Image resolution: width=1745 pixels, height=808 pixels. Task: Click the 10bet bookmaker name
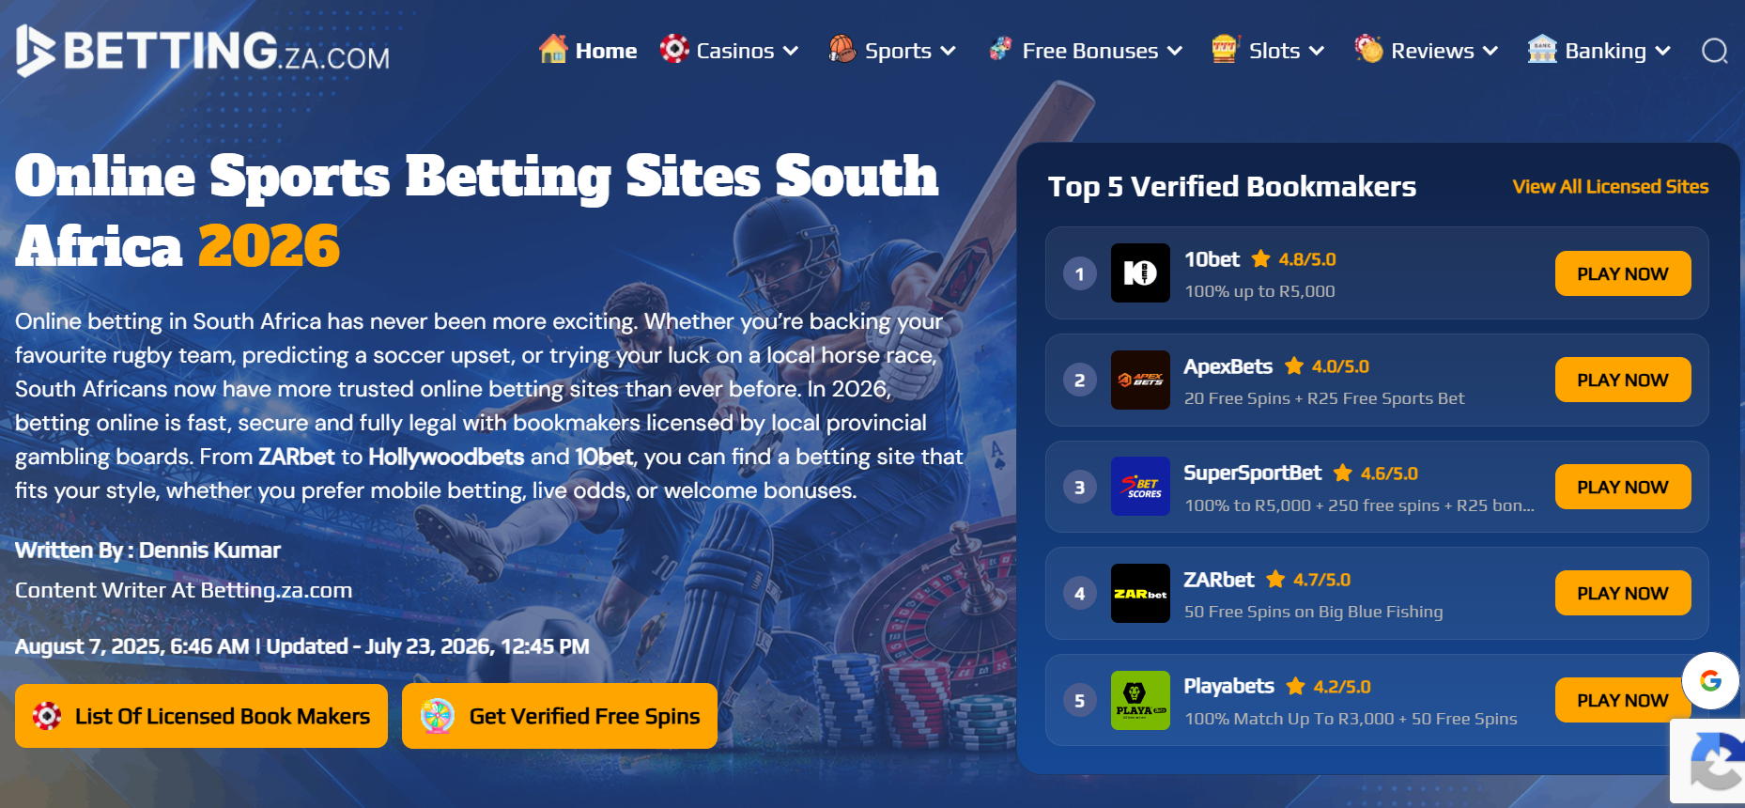1212,258
